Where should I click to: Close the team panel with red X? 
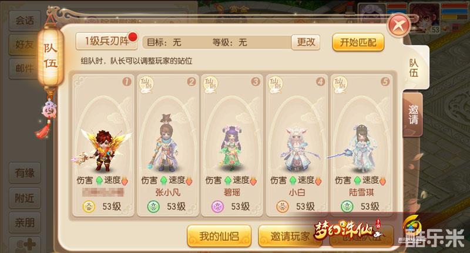coord(399,26)
